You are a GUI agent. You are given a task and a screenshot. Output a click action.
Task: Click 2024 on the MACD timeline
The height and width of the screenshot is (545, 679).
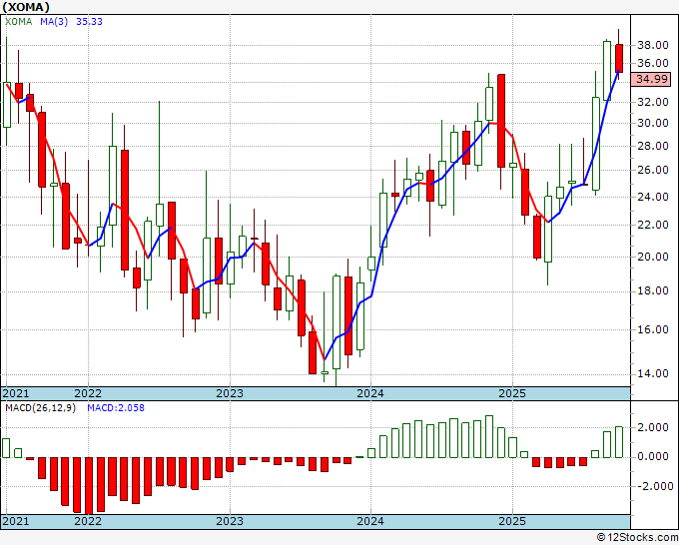370,521
